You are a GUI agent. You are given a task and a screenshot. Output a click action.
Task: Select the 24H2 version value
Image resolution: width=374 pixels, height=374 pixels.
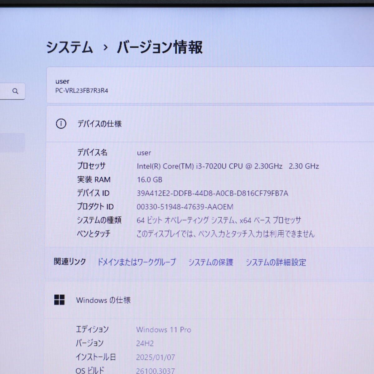(x=145, y=343)
